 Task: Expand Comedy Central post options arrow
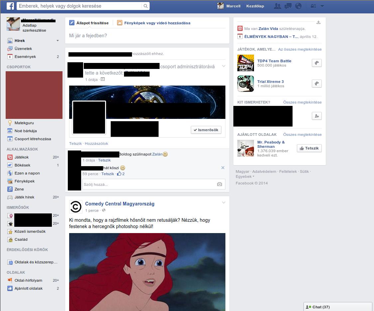(x=223, y=202)
